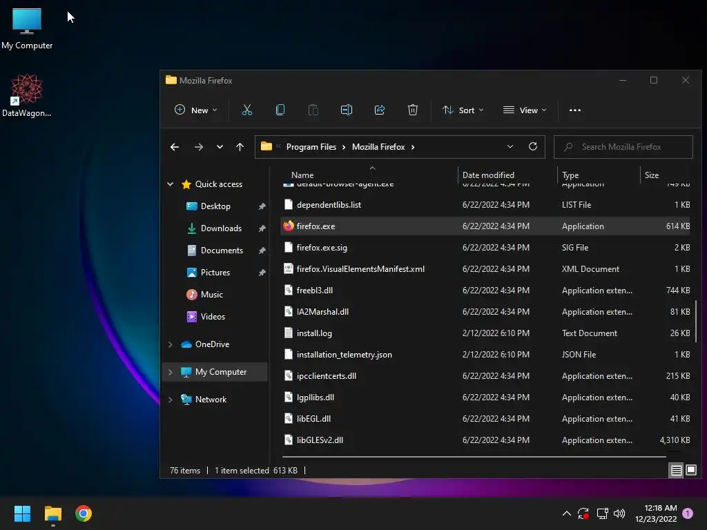
Task: Select libEGL.dll file
Action: (485, 419)
